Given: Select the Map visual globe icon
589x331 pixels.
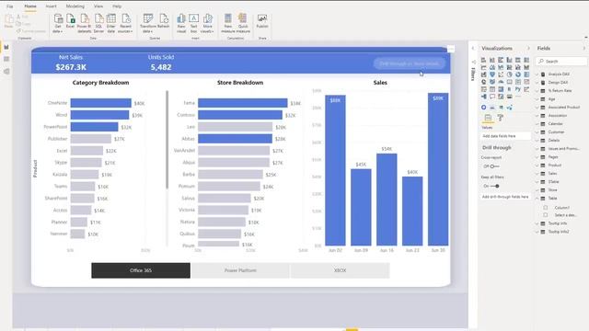Looking at the screenshot, I should coord(483,82).
